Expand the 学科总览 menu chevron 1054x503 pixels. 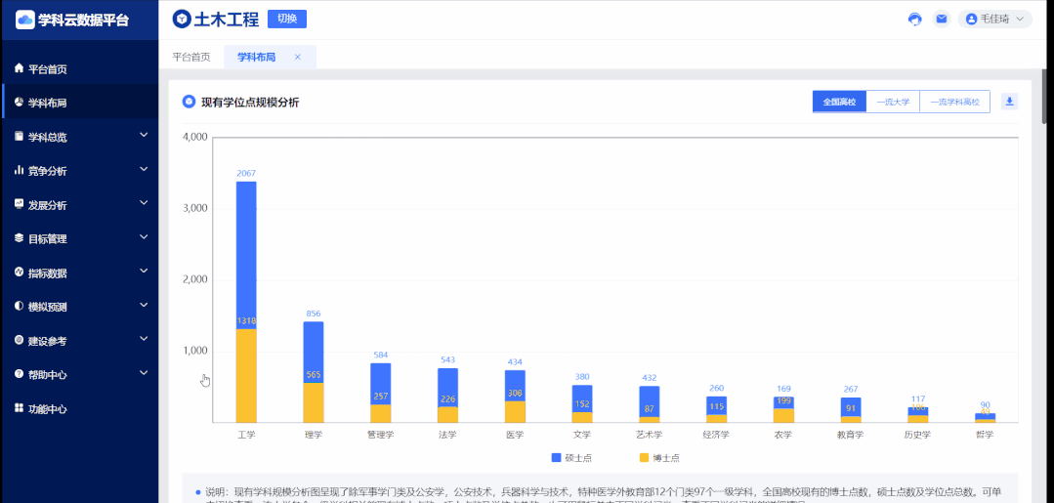point(144,135)
